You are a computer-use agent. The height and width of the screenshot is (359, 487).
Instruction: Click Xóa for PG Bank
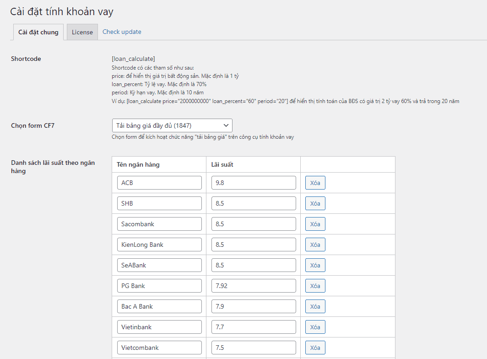(x=315, y=286)
